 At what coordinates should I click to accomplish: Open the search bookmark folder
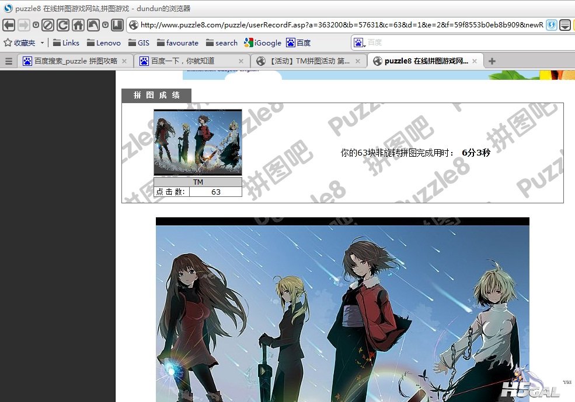(222, 43)
